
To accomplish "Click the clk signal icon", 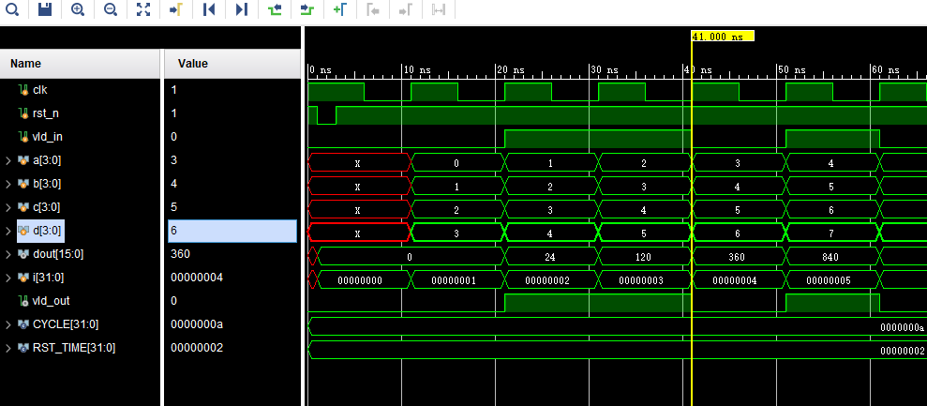I will tap(23, 90).
